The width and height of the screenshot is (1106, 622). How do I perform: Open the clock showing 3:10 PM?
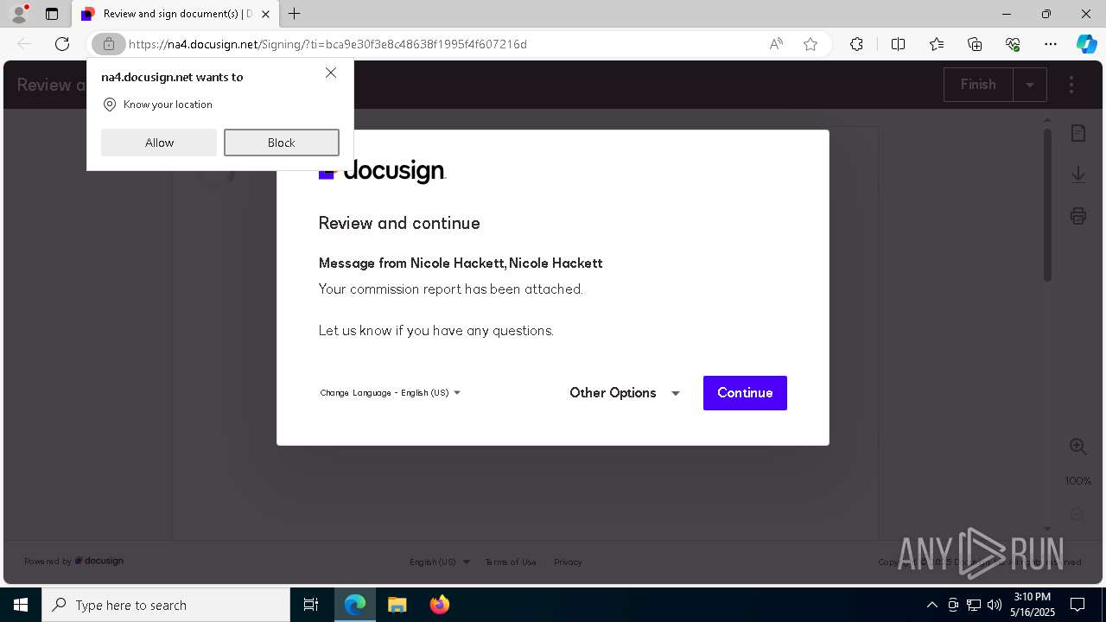(x=1033, y=605)
